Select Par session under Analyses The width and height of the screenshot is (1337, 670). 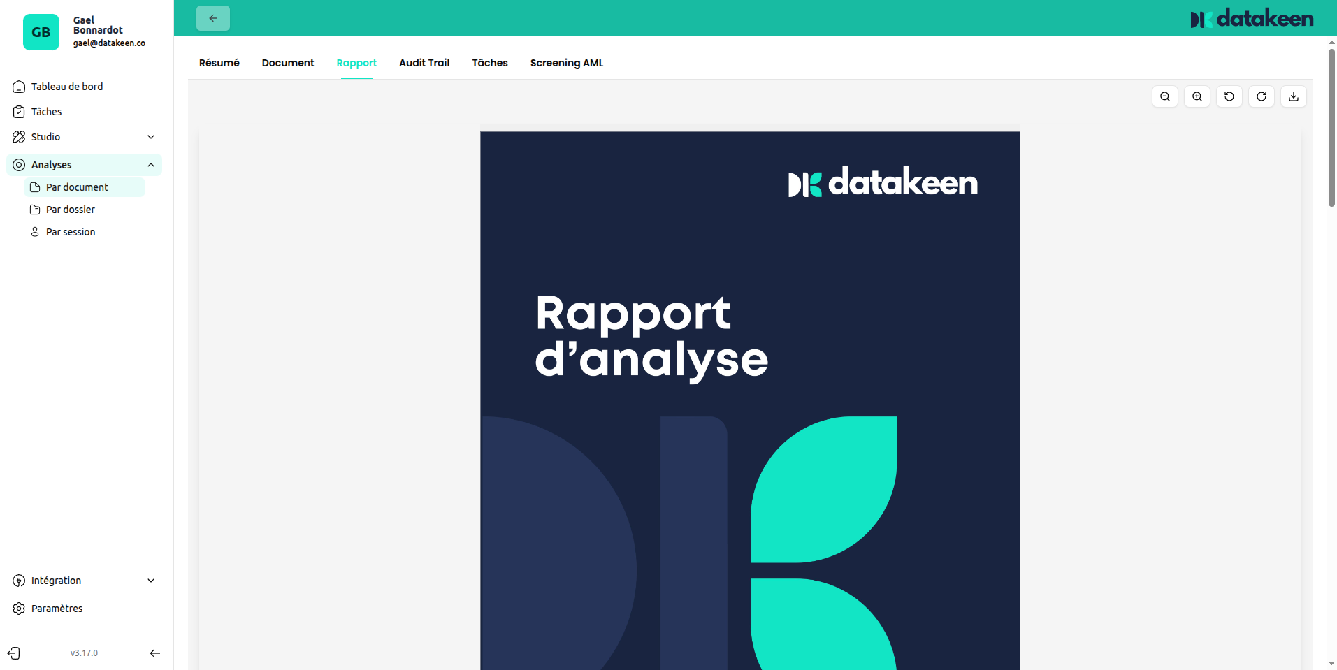[x=70, y=232]
